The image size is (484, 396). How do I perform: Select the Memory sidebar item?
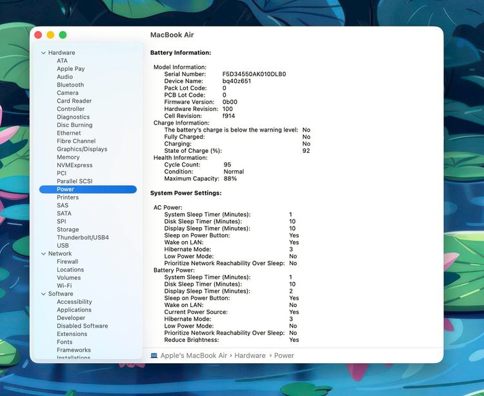point(68,157)
